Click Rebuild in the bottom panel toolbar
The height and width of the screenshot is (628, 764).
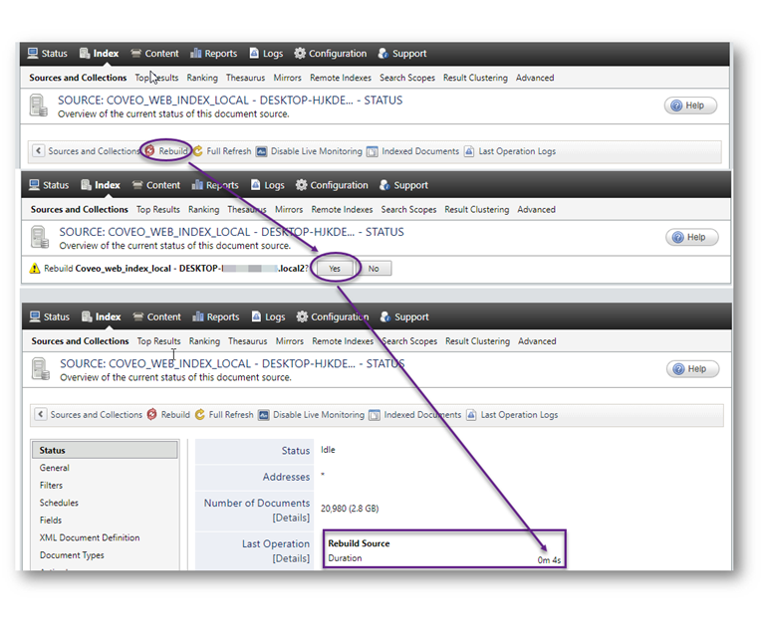point(168,415)
